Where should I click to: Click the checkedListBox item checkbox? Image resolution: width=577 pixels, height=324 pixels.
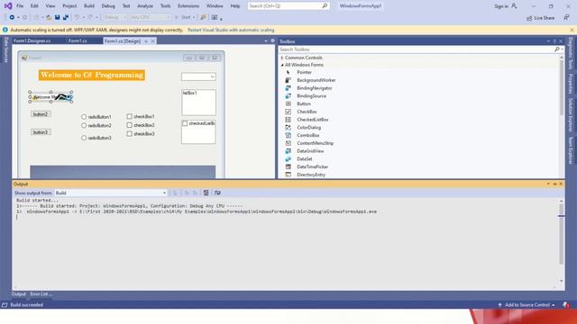pos(185,123)
